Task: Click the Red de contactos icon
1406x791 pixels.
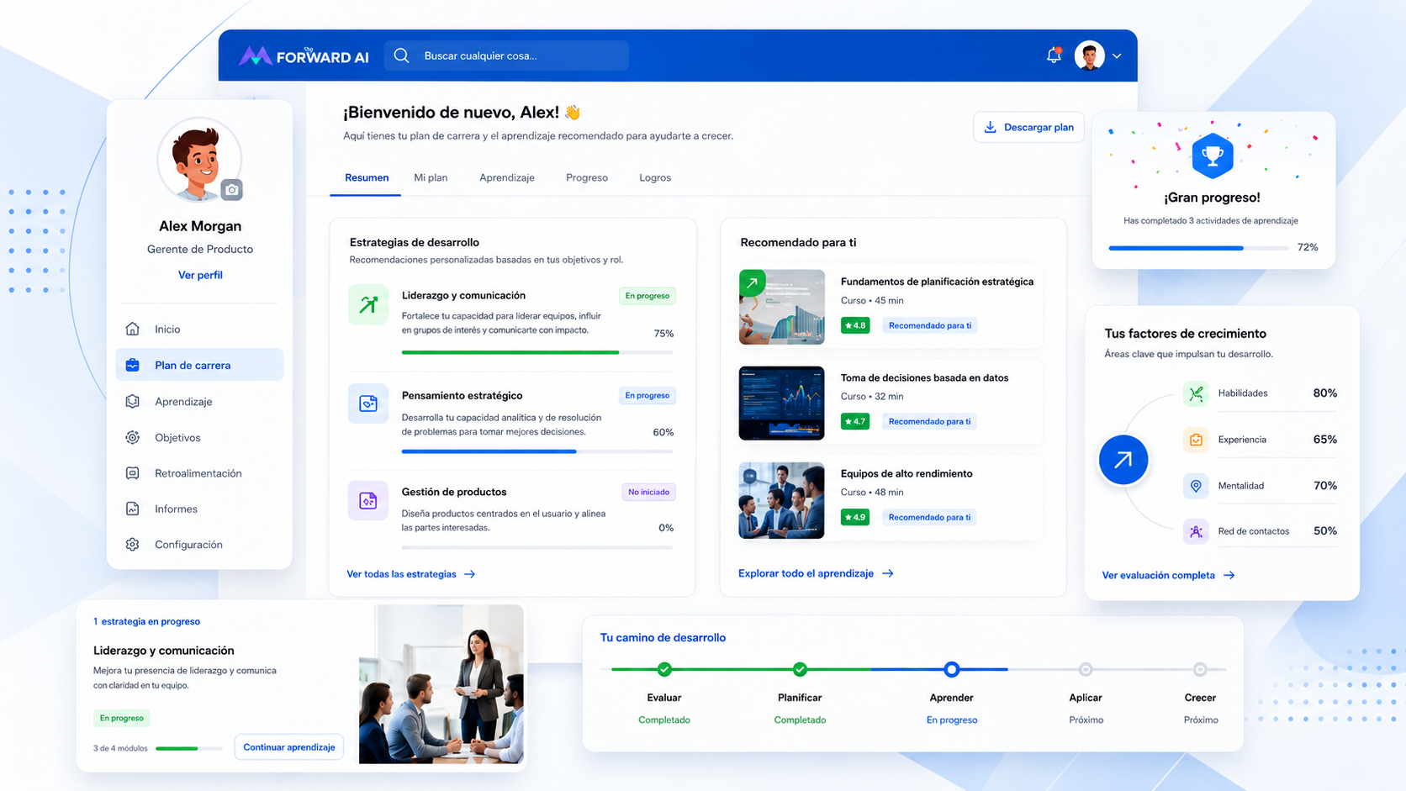Action: click(1196, 531)
